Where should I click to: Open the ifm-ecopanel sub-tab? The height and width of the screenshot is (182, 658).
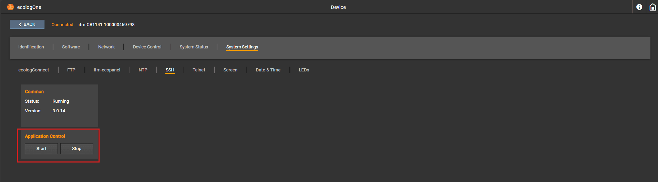click(107, 70)
